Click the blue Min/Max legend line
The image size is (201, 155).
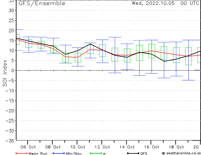coord(59,153)
